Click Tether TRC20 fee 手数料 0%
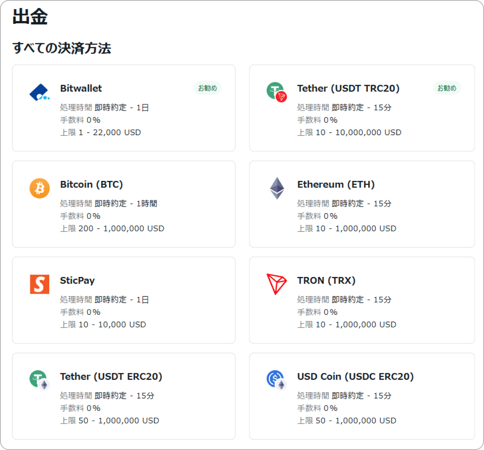Screen dimensions: 484x450 317,120
